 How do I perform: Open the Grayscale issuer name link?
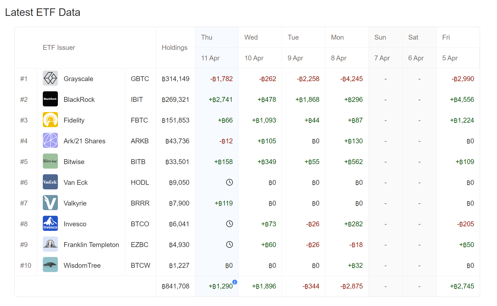pyautogui.click(x=78, y=79)
